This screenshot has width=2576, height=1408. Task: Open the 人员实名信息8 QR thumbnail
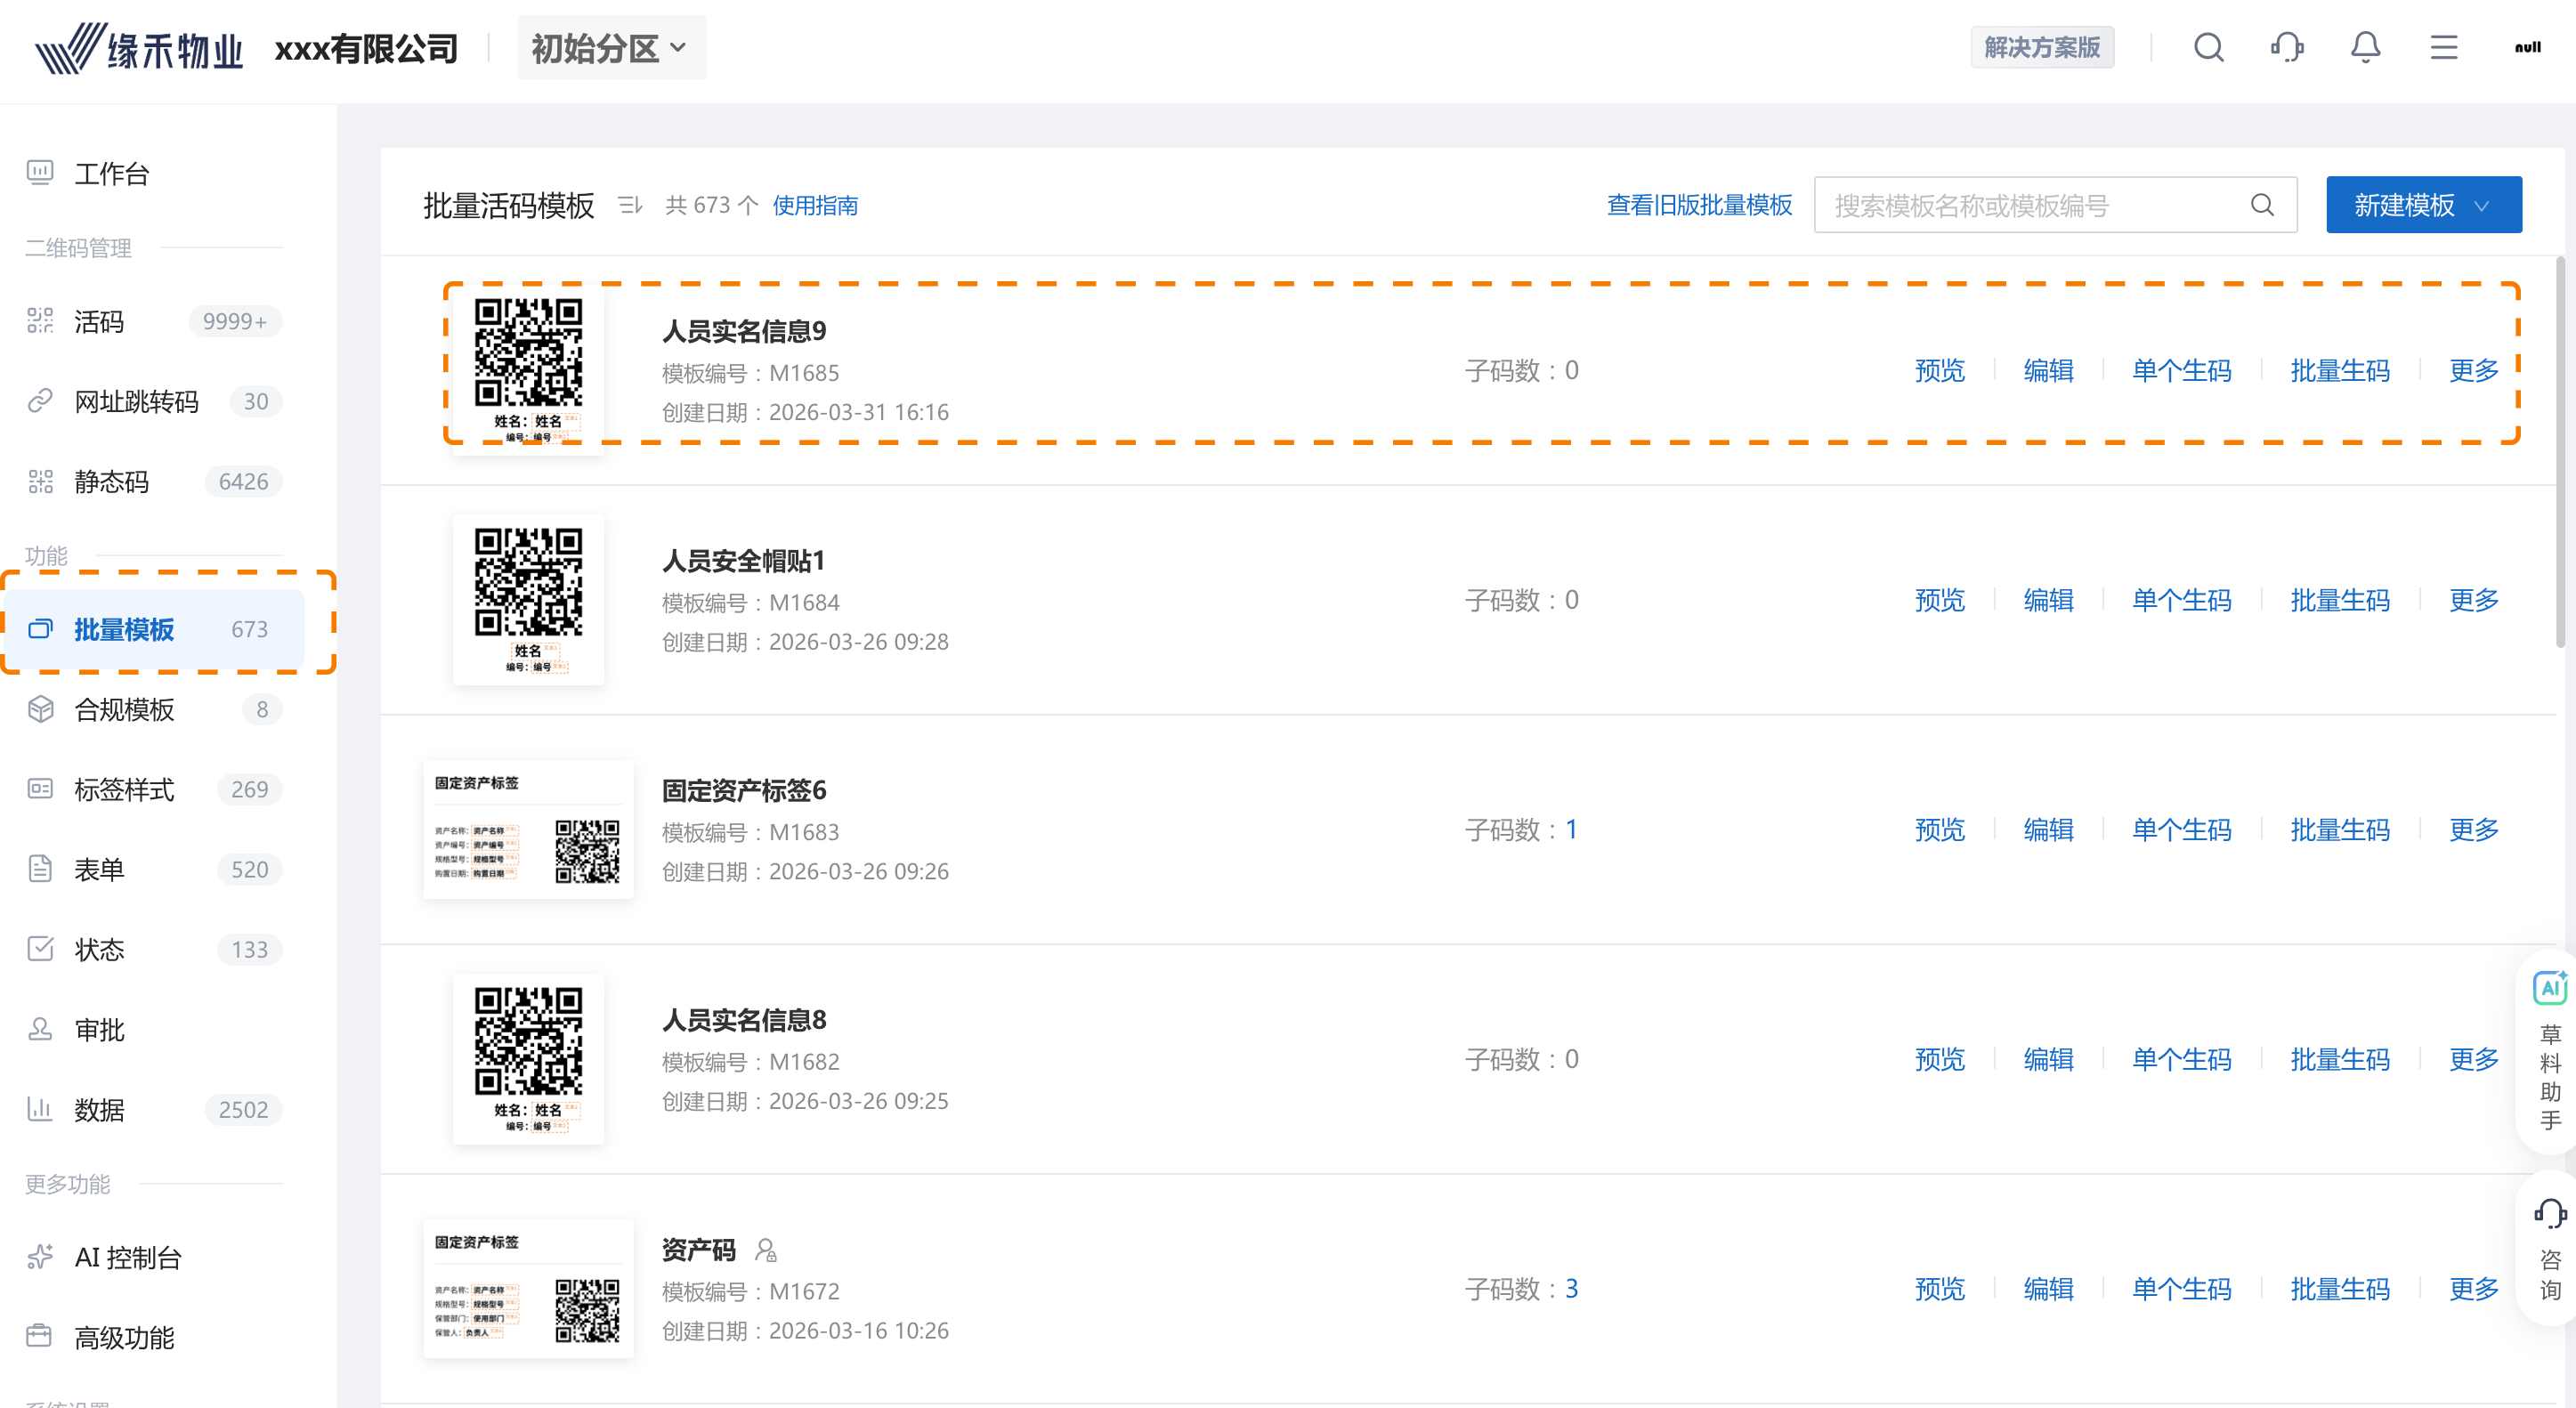click(528, 1058)
